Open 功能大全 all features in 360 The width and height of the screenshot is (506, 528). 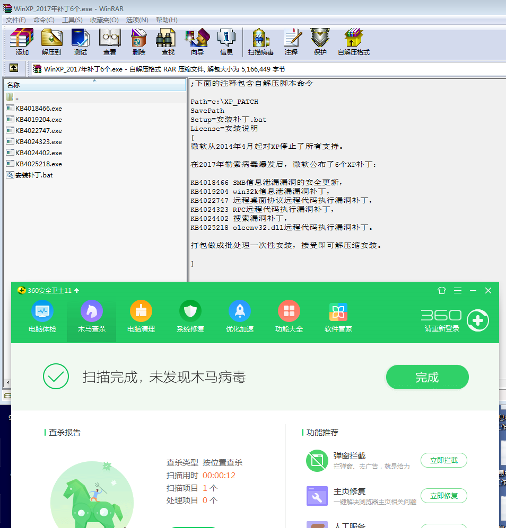tap(289, 316)
